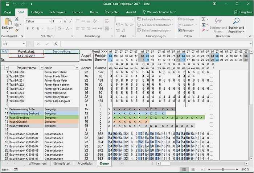254x173 pixels.
Task: Click Bedingte Formatierung button
Action: 155,19
